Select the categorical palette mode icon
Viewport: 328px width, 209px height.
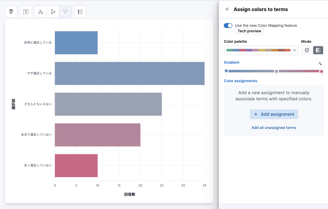point(307,50)
